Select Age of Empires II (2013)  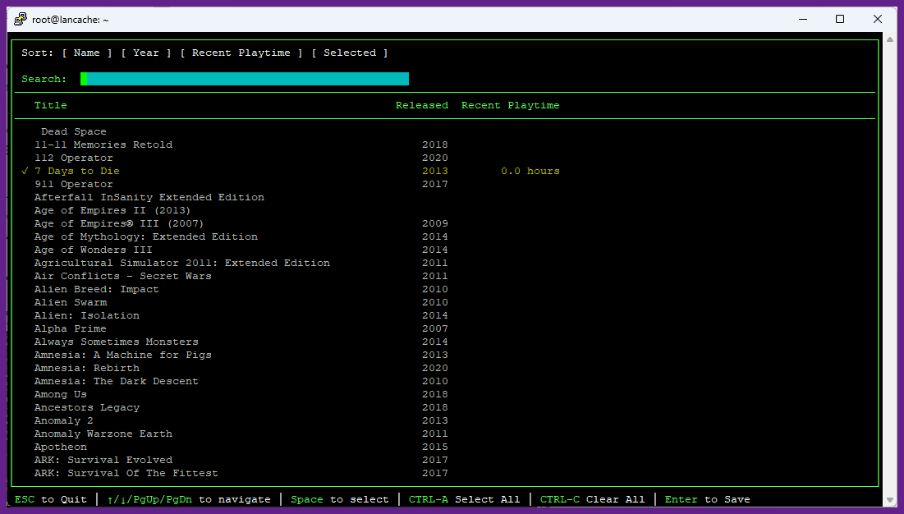click(112, 210)
